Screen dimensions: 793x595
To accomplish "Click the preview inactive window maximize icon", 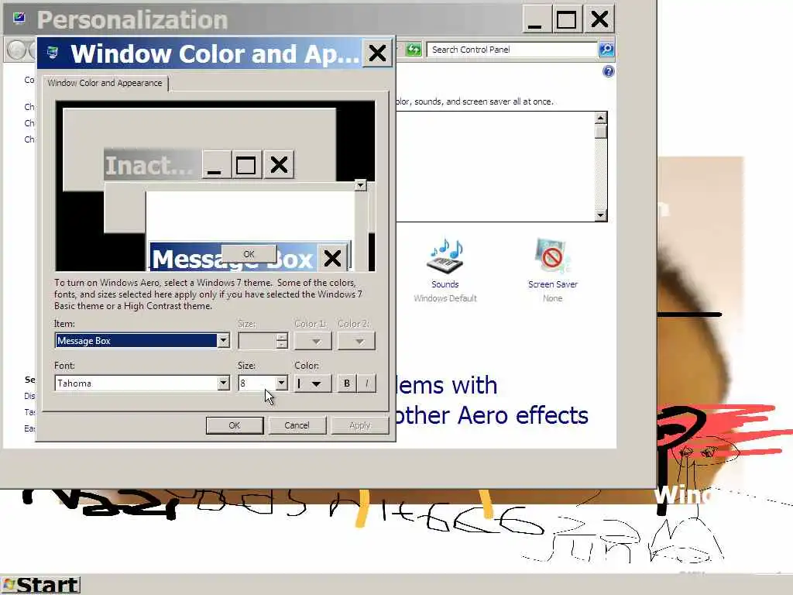I will tap(246, 165).
